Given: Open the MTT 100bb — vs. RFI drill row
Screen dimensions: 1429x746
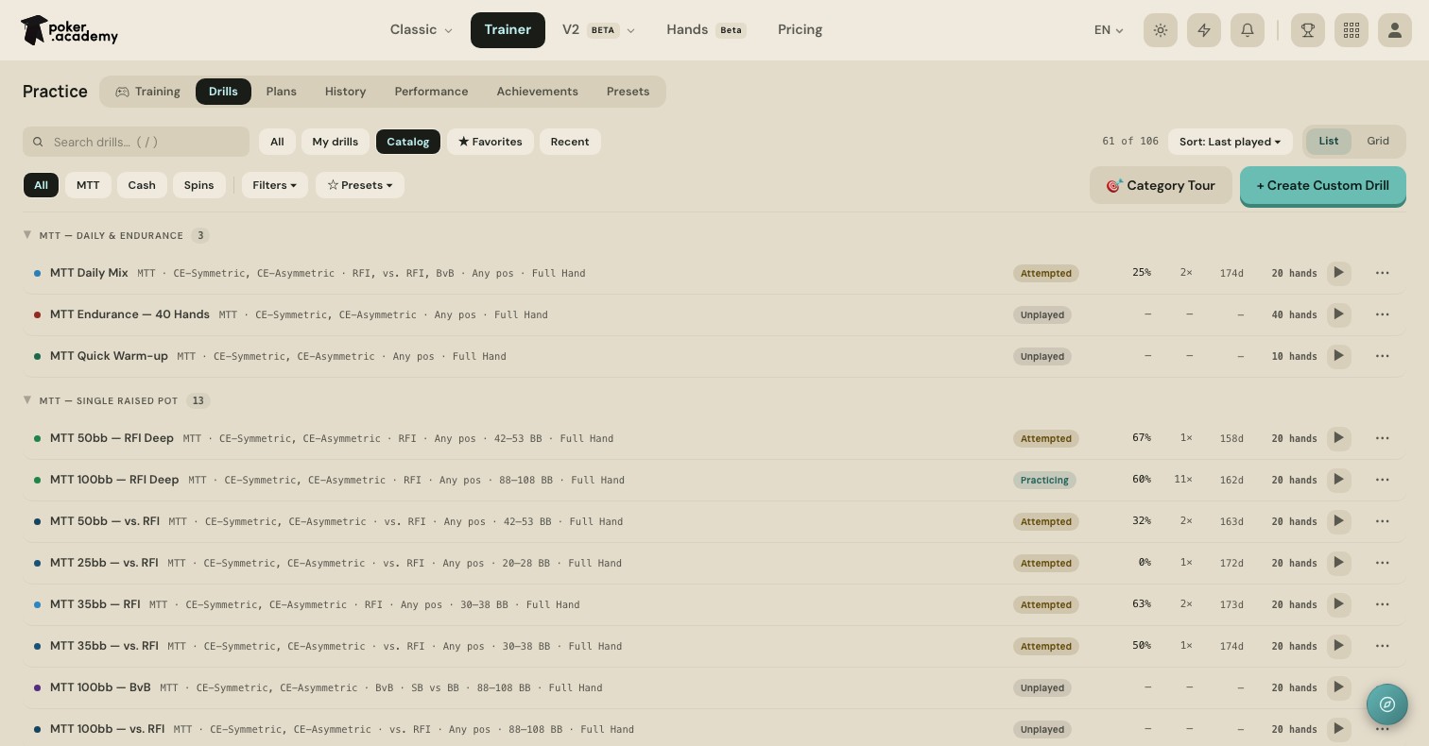Looking at the screenshot, I should [714, 729].
